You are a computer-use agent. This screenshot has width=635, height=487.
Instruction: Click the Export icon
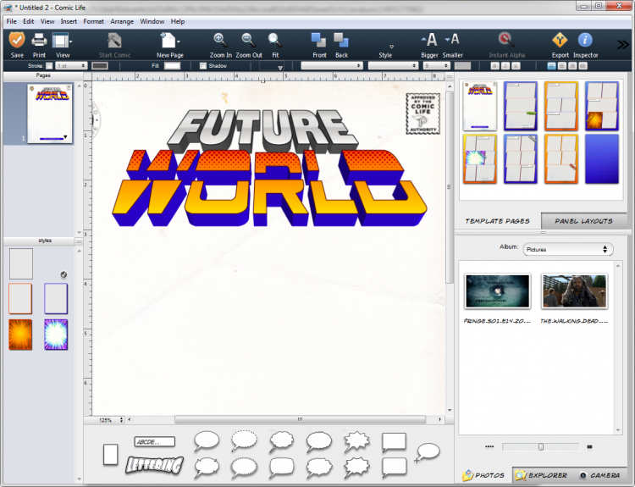560,40
